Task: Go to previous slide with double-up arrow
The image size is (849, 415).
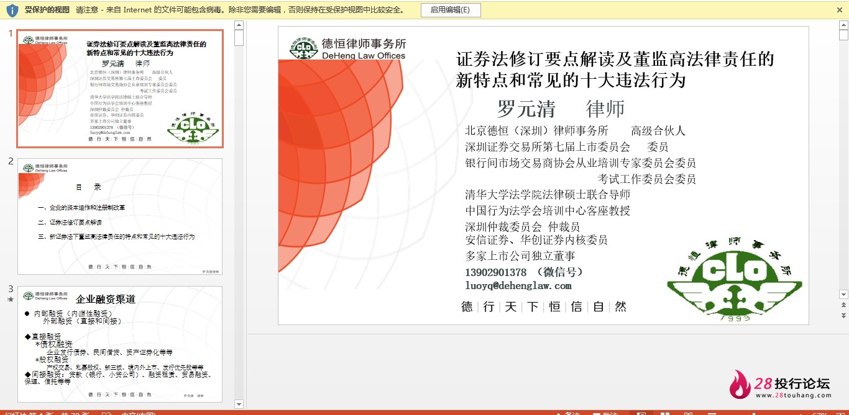Action: 843,305
